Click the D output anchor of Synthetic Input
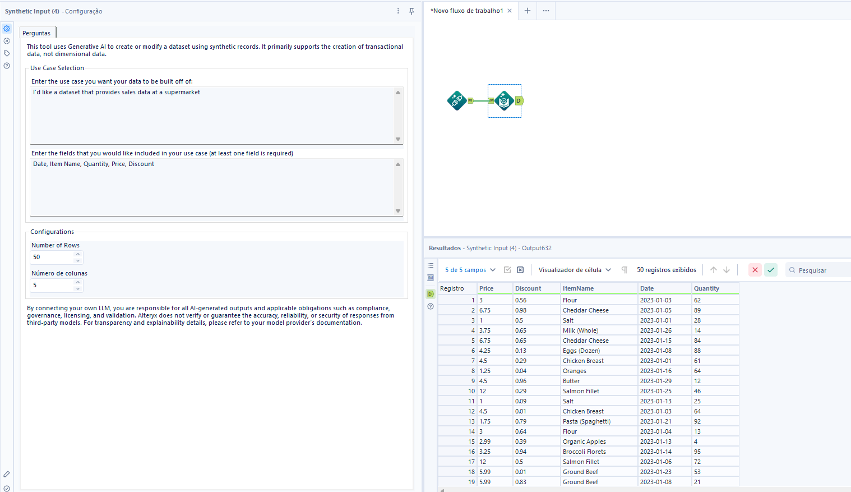 tap(519, 101)
